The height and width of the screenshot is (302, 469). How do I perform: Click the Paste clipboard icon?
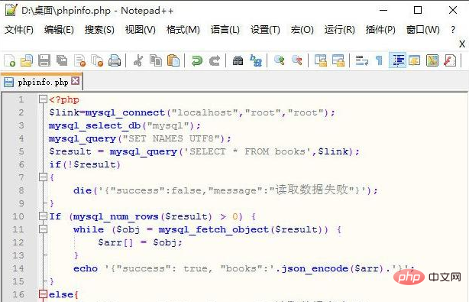[173, 60]
